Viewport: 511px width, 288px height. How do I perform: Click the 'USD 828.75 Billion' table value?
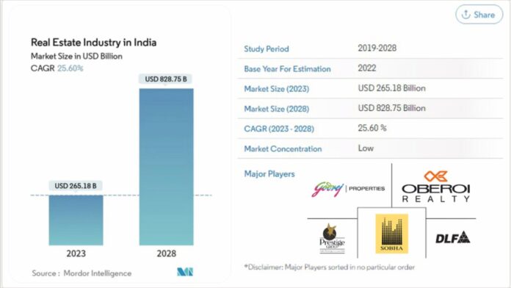click(x=392, y=108)
